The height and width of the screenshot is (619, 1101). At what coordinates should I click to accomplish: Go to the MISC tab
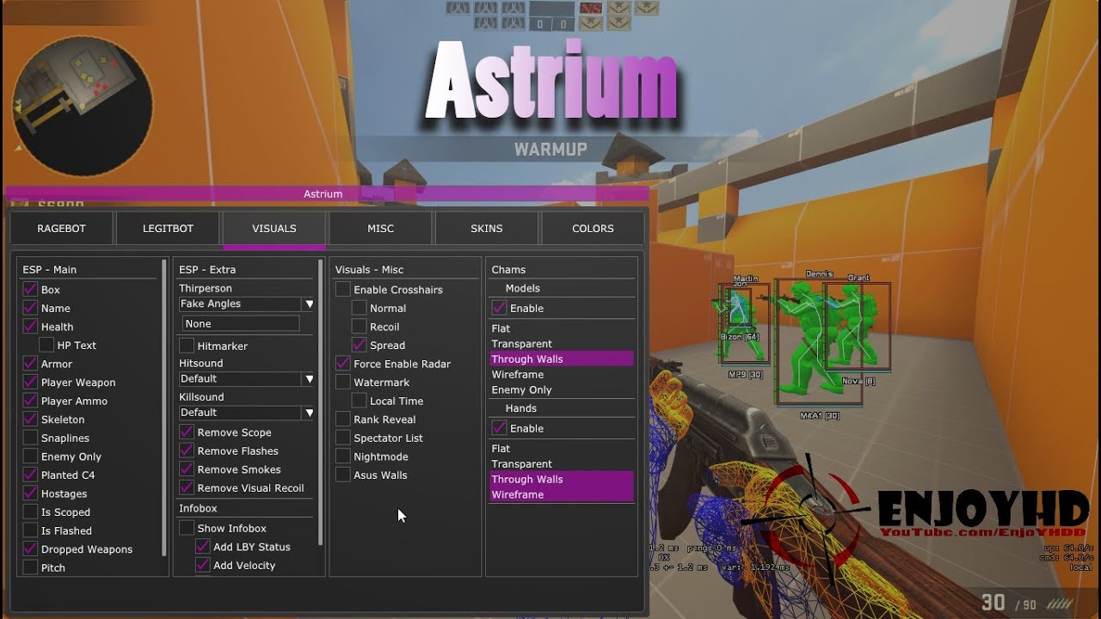(380, 229)
